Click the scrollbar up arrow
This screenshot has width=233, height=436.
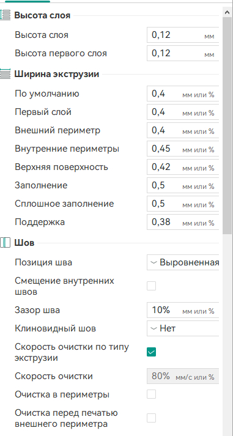[227, 12]
